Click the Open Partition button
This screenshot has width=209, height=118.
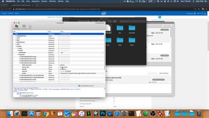(x=153, y=82)
